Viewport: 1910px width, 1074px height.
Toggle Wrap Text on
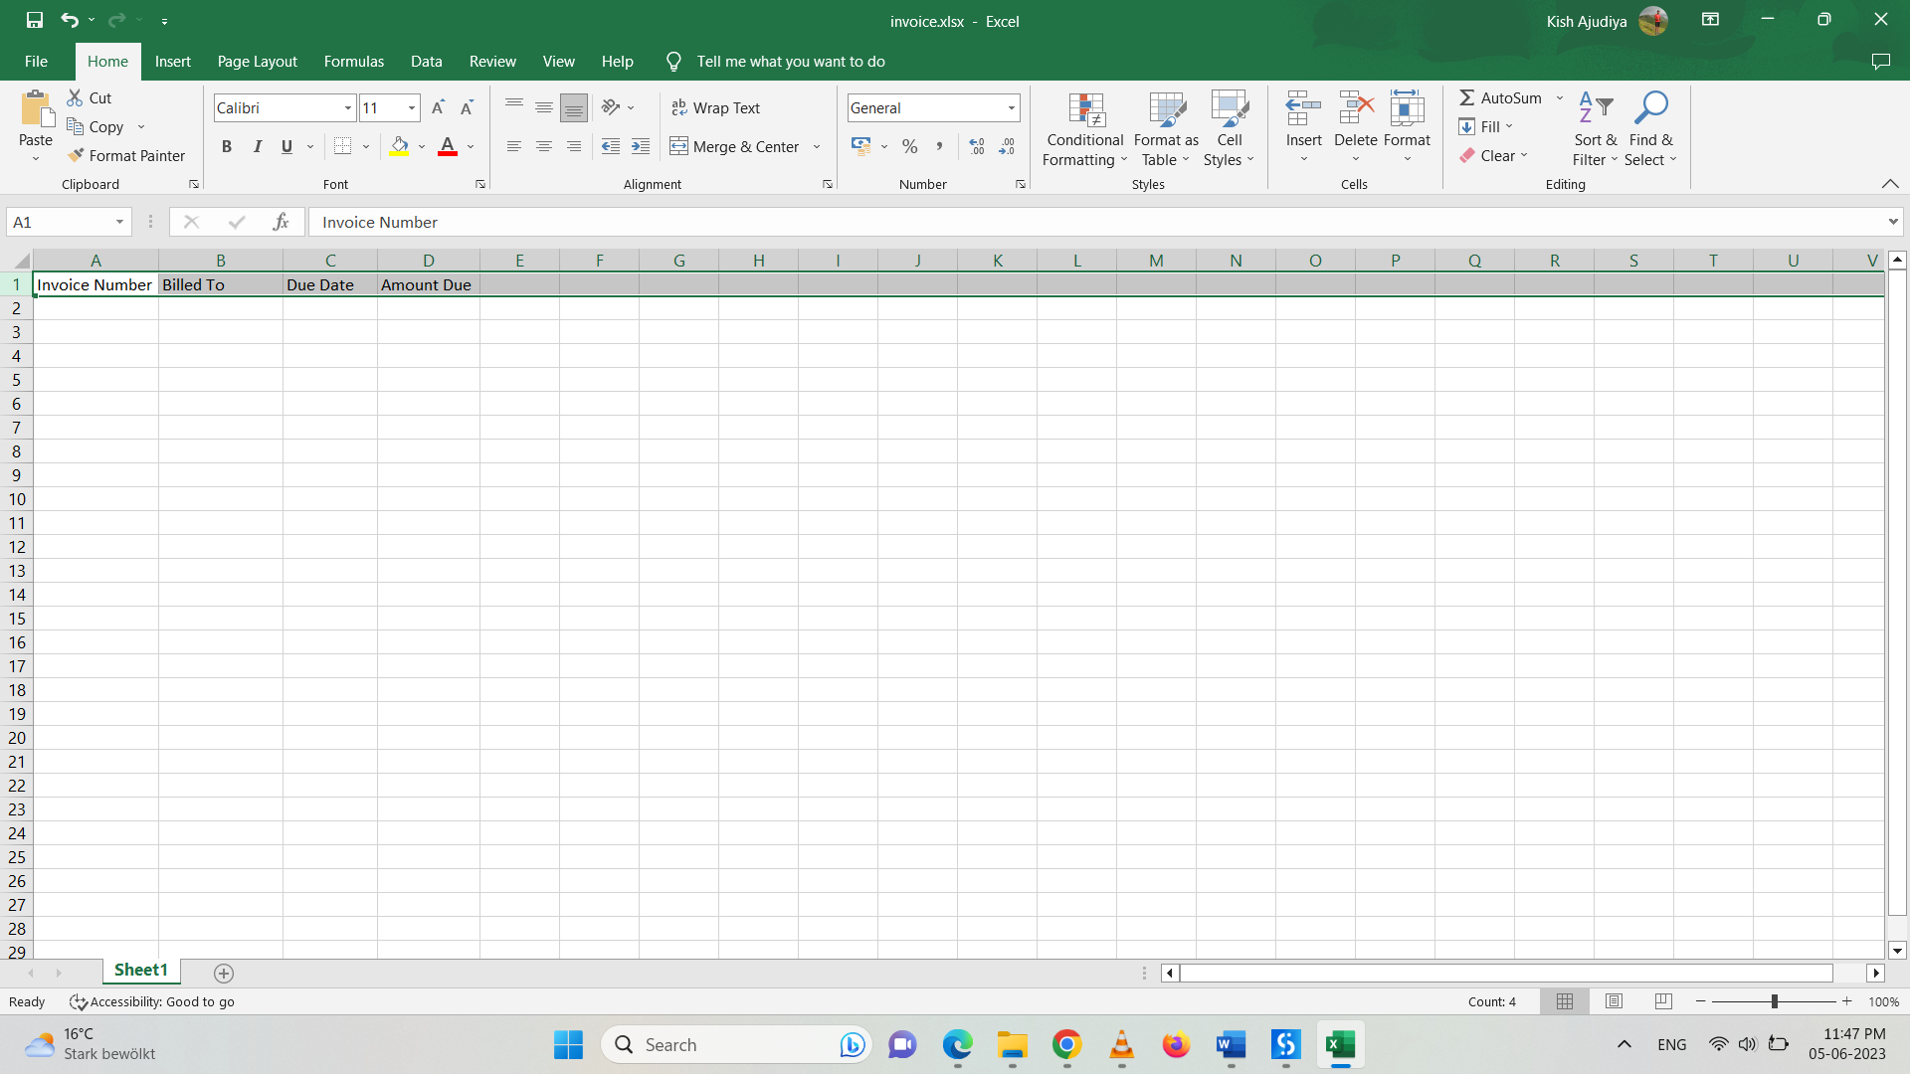pyautogui.click(x=716, y=107)
